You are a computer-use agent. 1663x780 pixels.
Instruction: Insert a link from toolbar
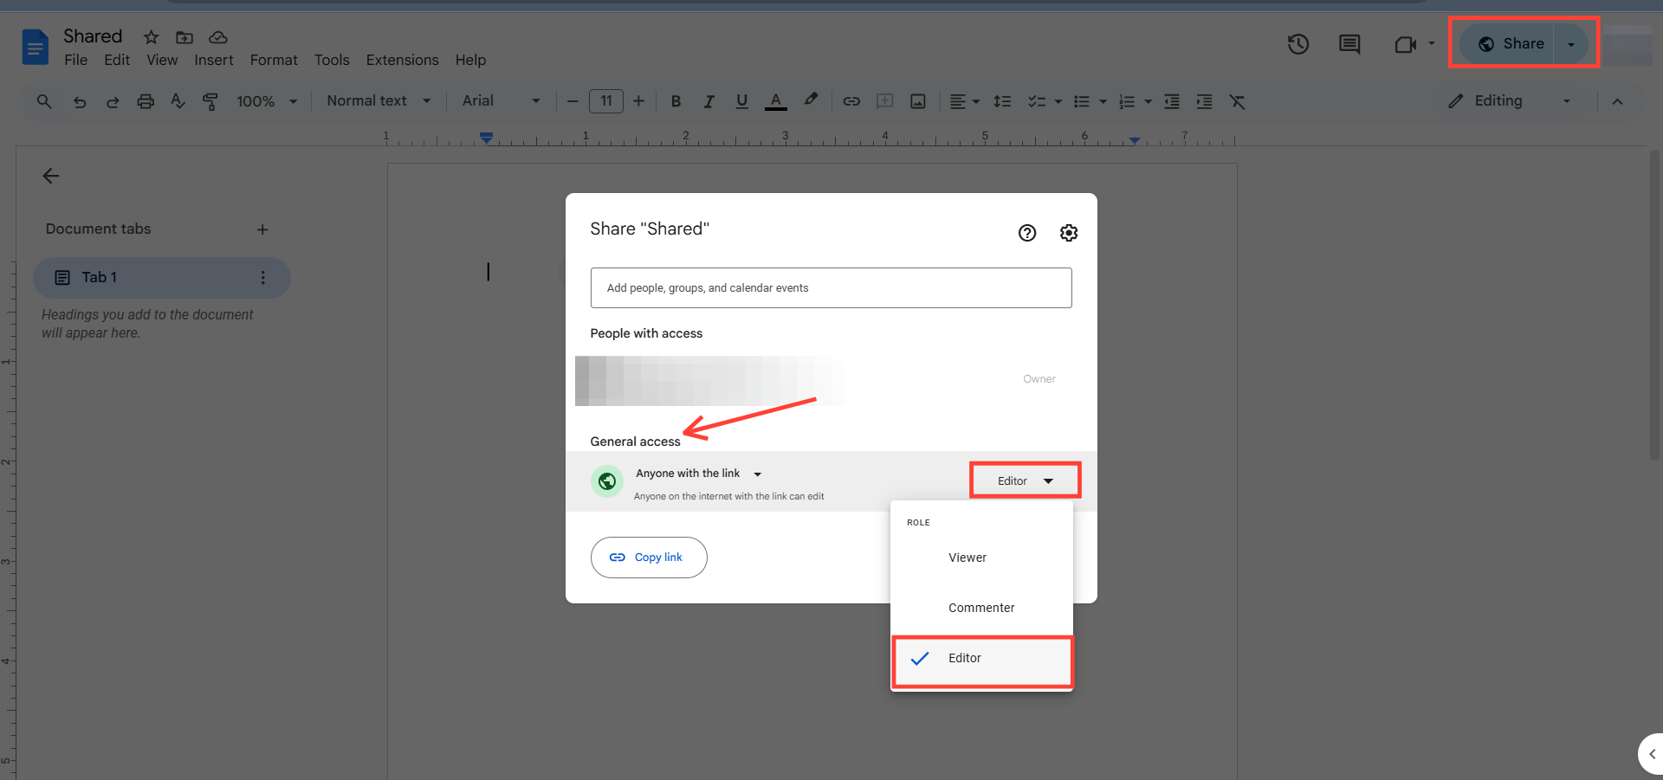tap(851, 101)
